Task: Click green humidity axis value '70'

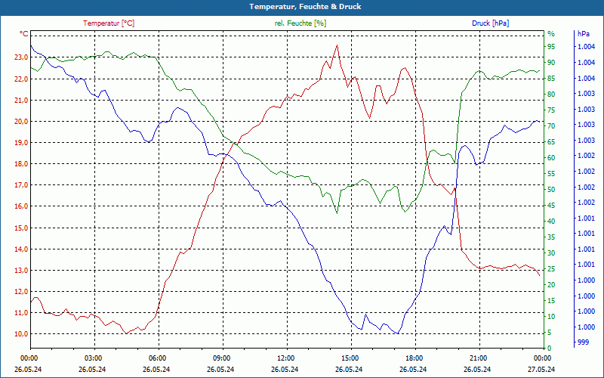Action: [x=551, y=126]
